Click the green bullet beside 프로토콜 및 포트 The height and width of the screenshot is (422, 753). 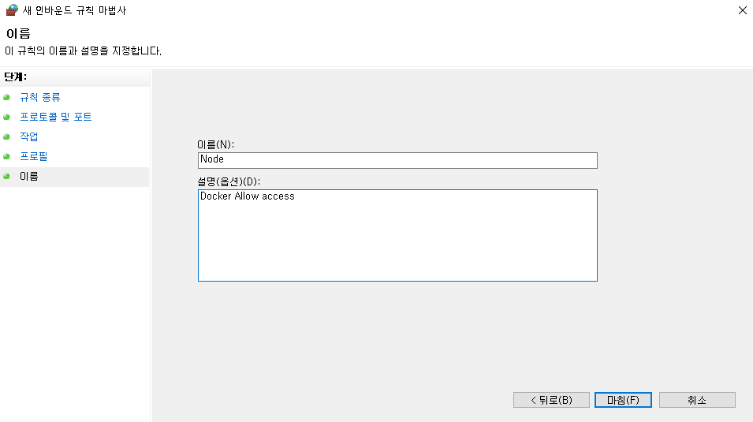coord(7,118)
